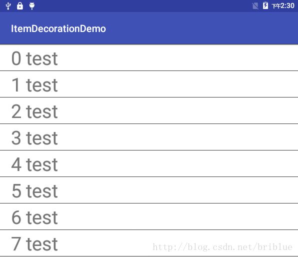298x257 pixels.
Task: Select the '7 test' list item
Action: (149, 243)
